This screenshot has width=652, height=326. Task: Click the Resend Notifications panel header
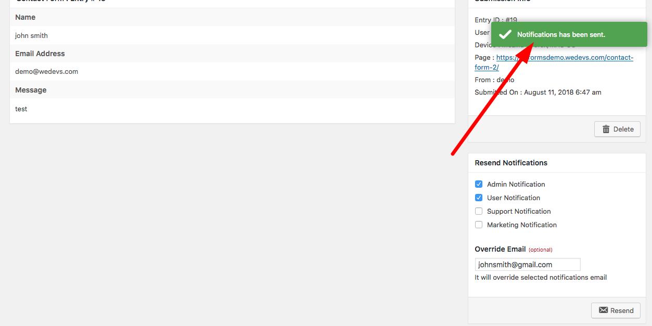(x=510, y=163)
